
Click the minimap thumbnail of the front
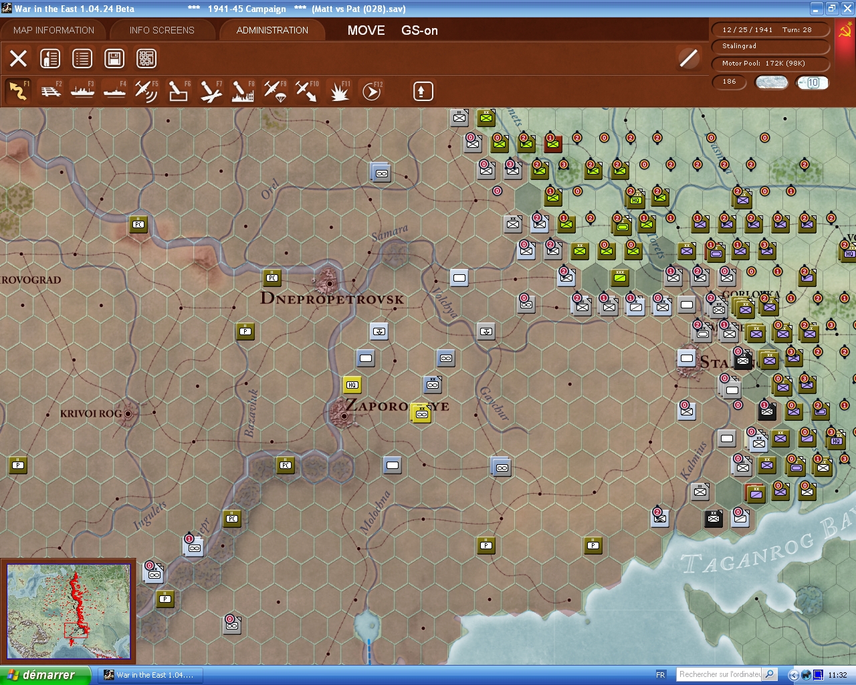click(x=69, y=611)
